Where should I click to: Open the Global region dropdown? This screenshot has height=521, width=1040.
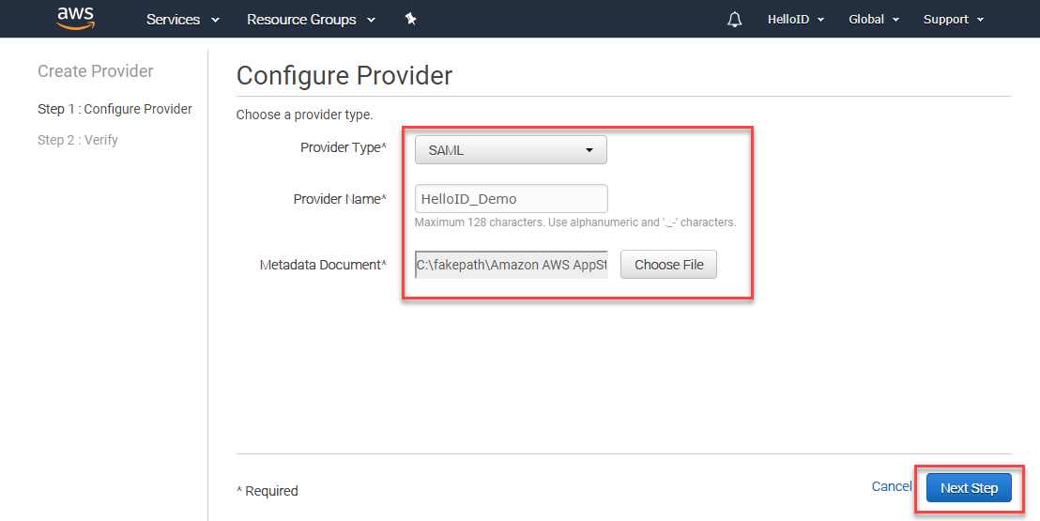click(874, 20)
